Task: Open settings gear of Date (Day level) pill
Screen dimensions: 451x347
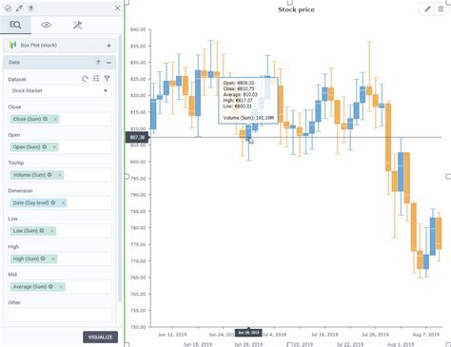Action: pyautogui.click(x=53, y=202)
